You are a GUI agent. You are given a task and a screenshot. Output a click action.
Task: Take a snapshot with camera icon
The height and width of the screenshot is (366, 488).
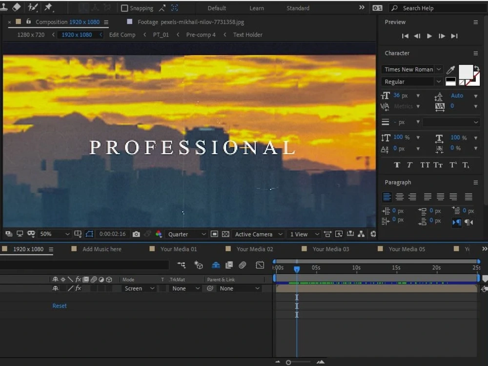[136, 234]
